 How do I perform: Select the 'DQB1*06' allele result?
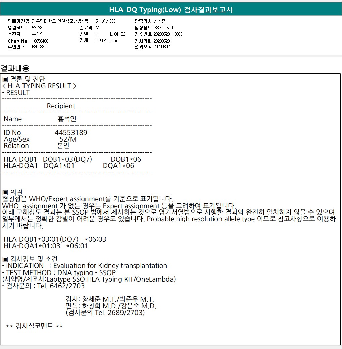(126, 159)
